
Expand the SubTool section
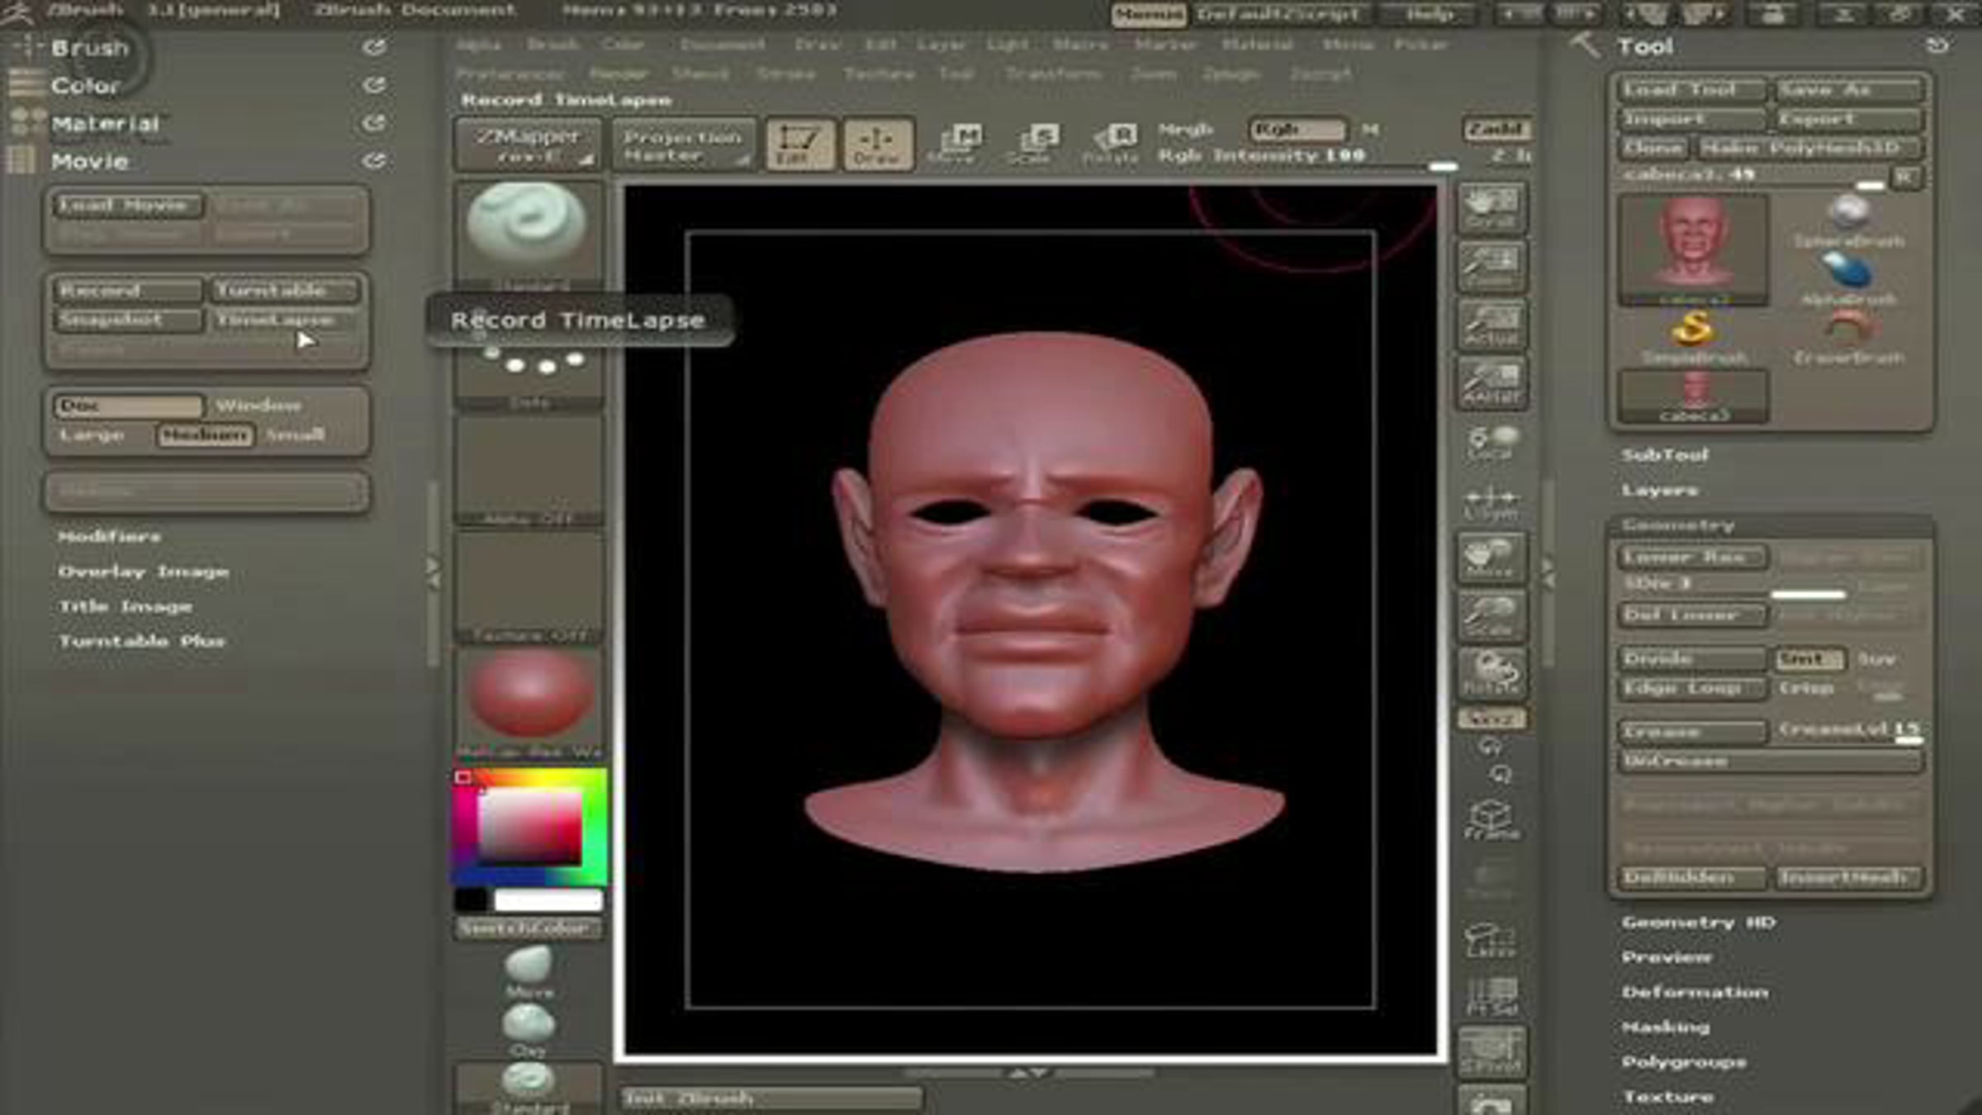[1664, 455]
